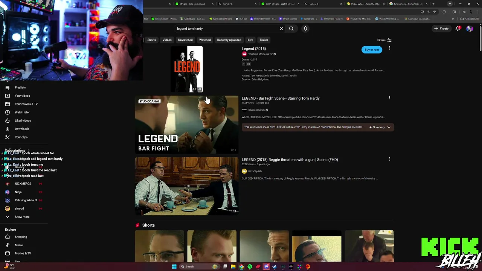Open the shroud subscription channel
The image size is (482, 271).
click(19, 209)
